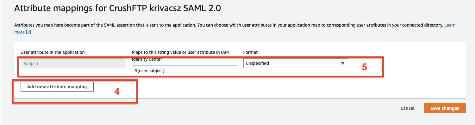Click the "more" link text on second line

pyautogui.click(x=20, y=32)
